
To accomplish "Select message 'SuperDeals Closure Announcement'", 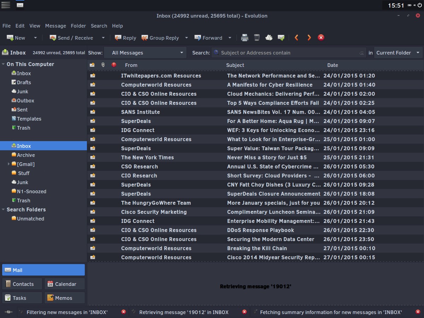I will click(255, 194).
